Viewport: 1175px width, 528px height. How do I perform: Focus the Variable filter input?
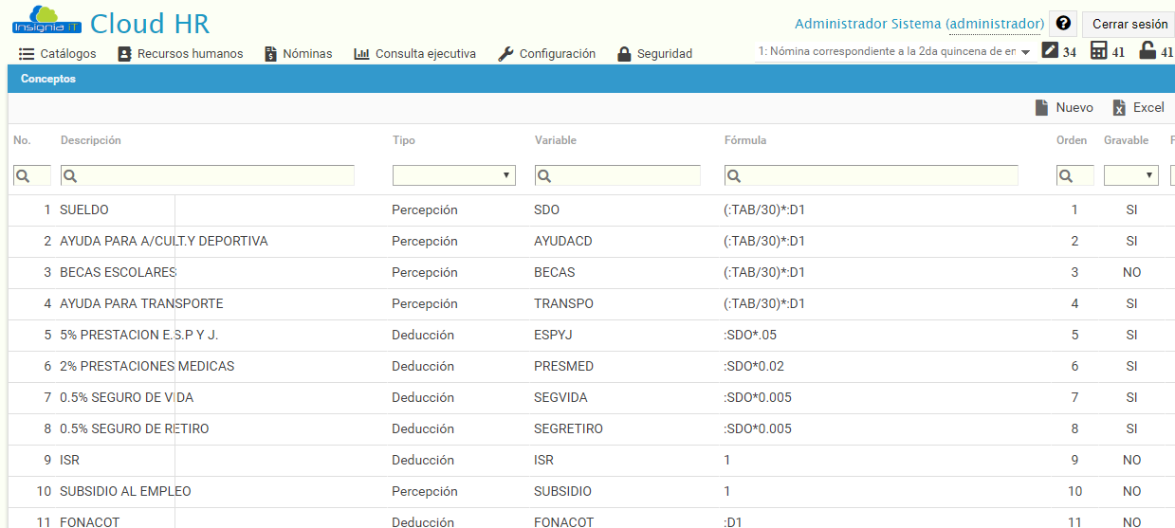(617, 175)
